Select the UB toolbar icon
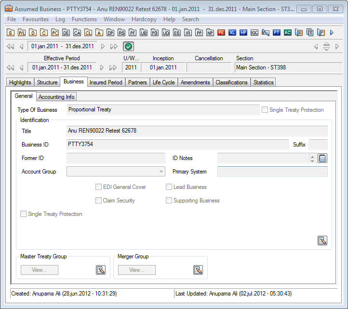The image size is (348, 309). tap(144, 33)
